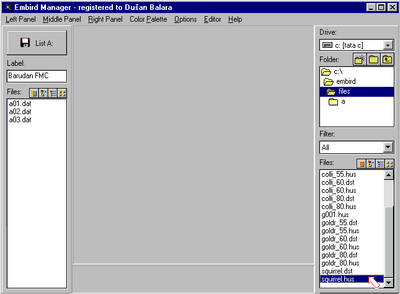
Task: Open the Options menu
Action: click(185, 19)
